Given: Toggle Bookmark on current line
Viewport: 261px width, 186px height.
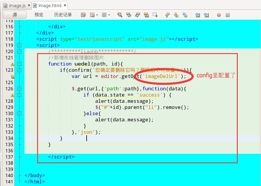Looking at the screenshot, I should pyautogui.click(x=185, y=15).
